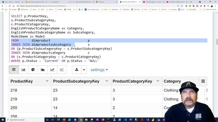This screenshot has height=122, width=218.
Task: Click subcategory value 14 in row 255
Action: click(x=55, y=108)
